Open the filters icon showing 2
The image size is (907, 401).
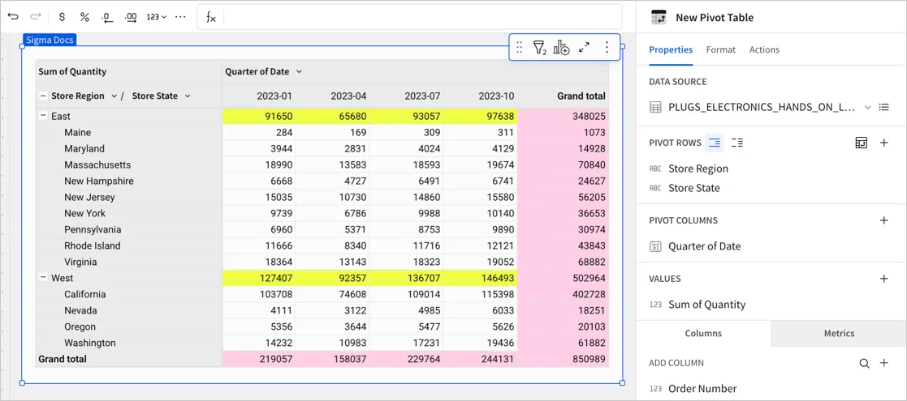coord(539,47)
